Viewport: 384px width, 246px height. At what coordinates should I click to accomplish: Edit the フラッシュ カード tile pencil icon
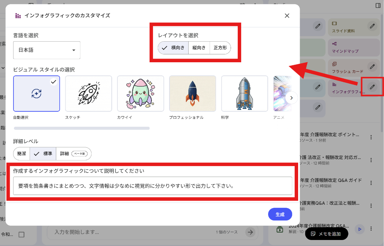372,66
